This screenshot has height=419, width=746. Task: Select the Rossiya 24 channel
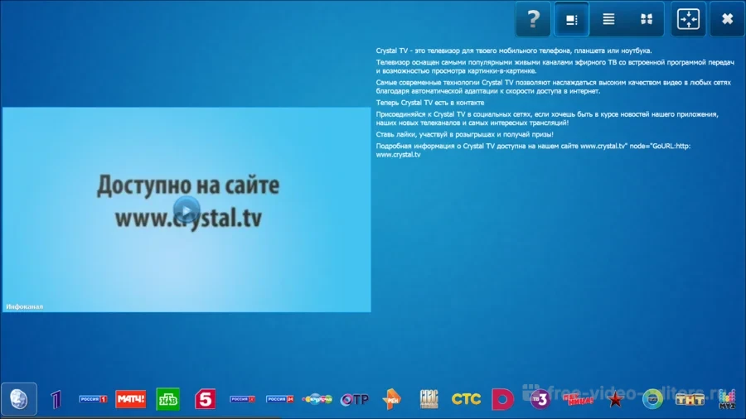(280, 399)
